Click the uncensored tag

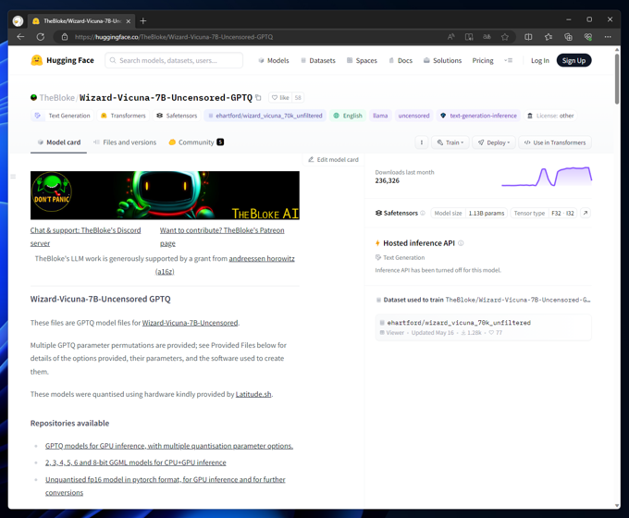coord(413,116)
